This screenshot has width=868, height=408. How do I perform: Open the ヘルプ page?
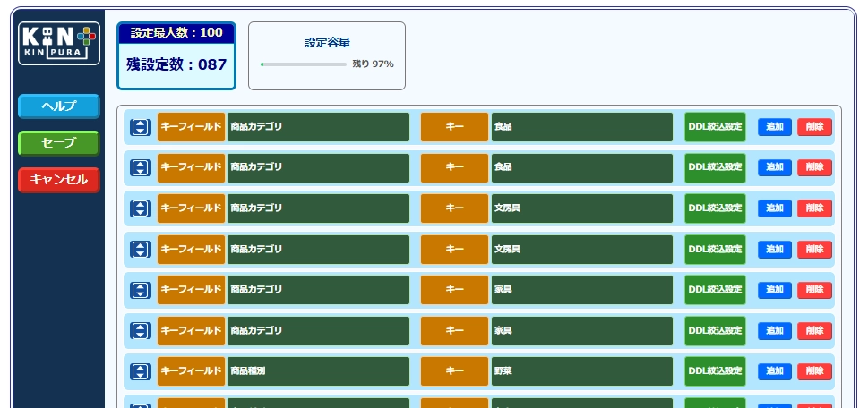click(59, 106)
